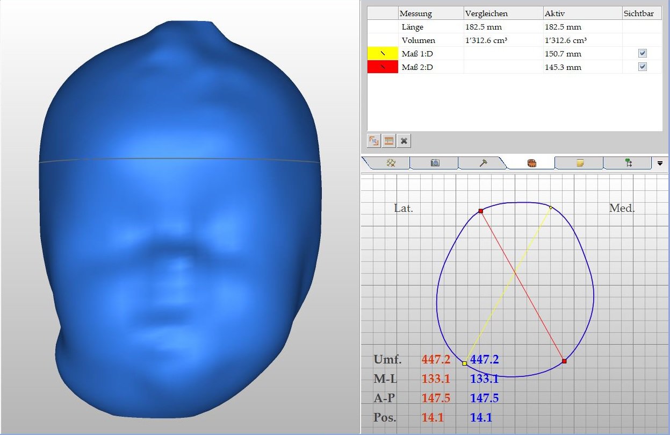Viewport: 670px width, 435px height.
Task: Open the yellow sticky note tab
Action: (579, 163)
